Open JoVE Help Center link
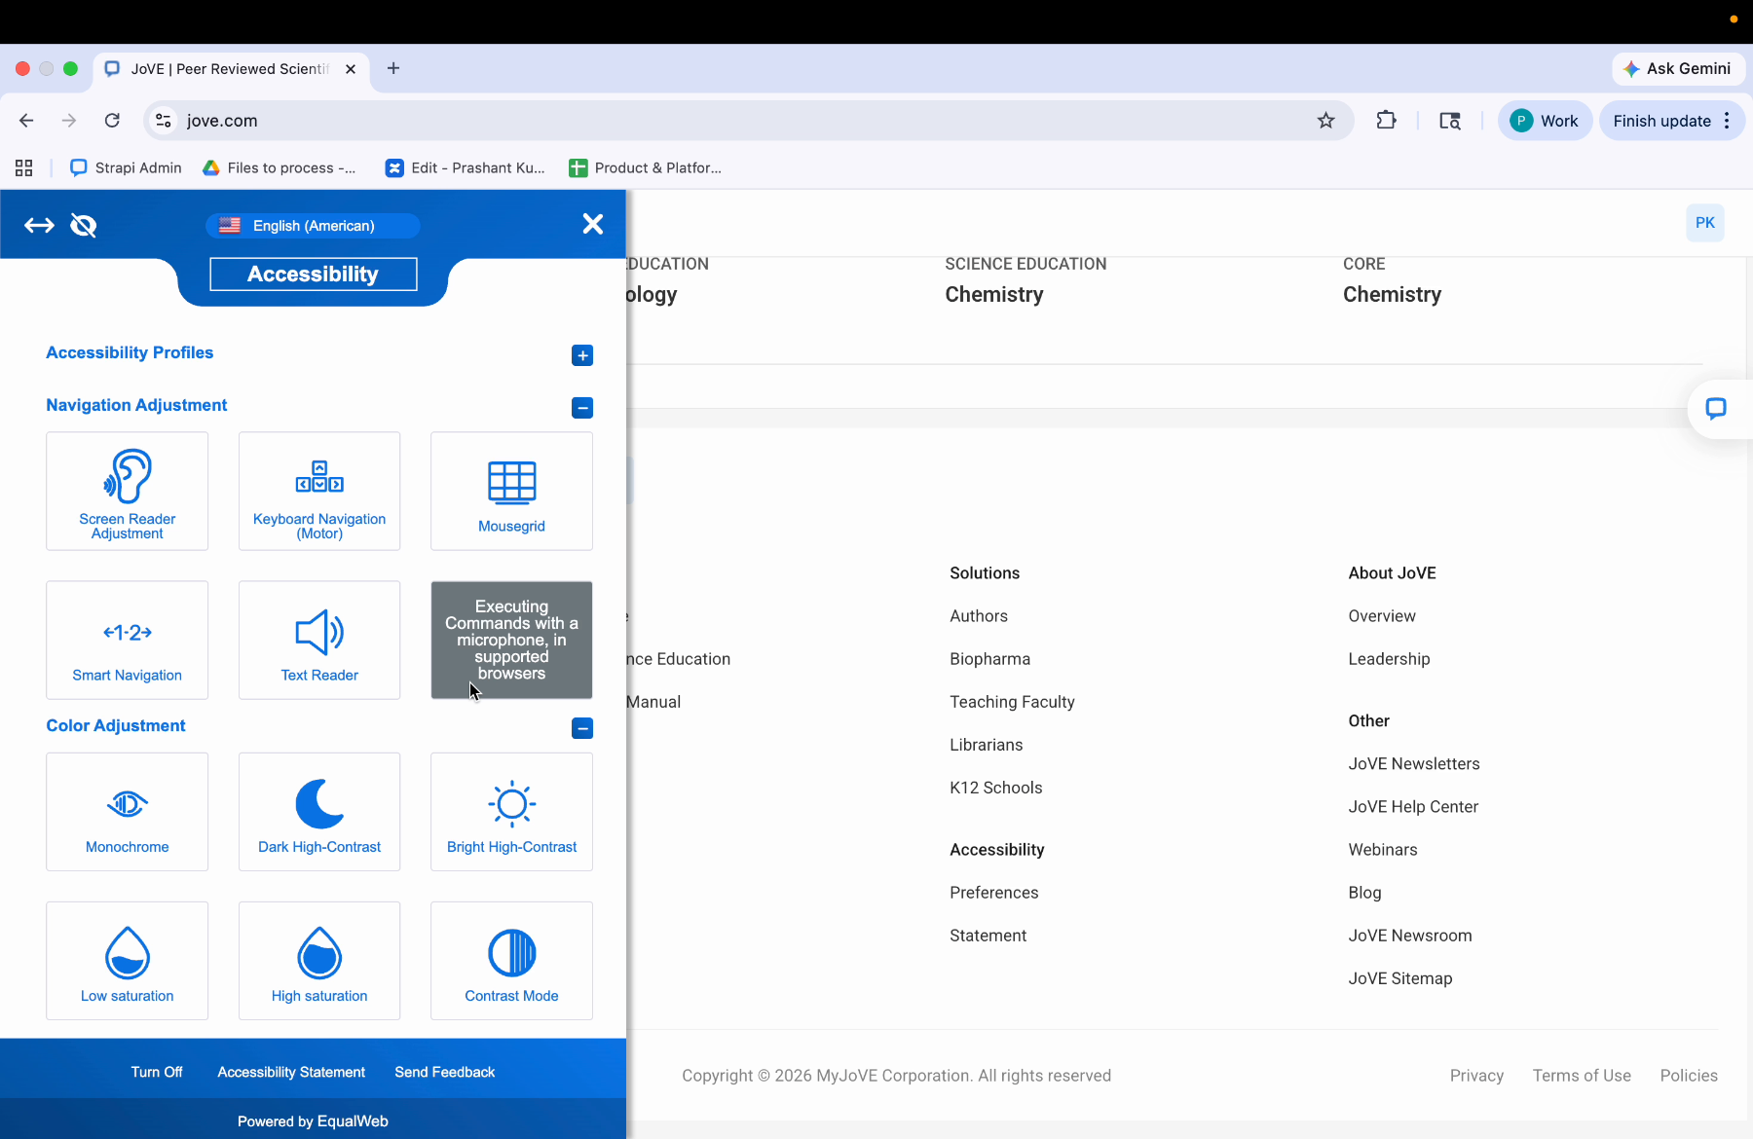 pyautogui.click(x=1413, y=807)
